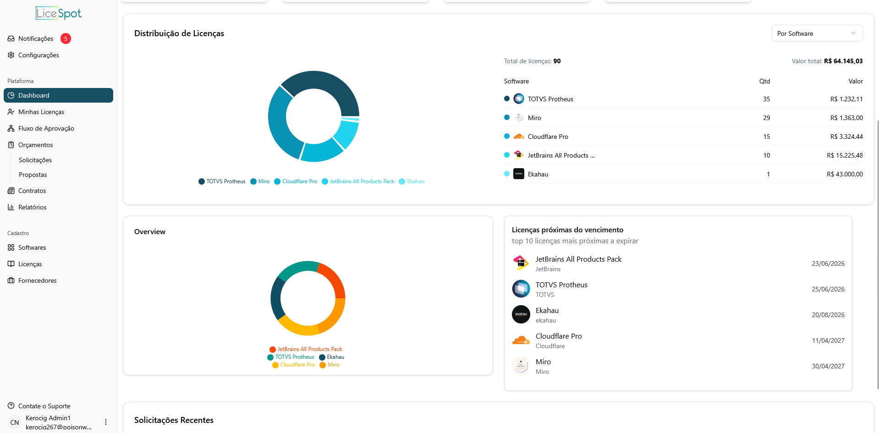Click the Contate o Suporte help icon
Screen dimensions: 879x433
coord(11,406)
